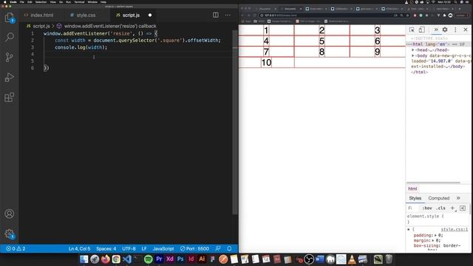Open Spotify from the Dock

(x=149, y=259)
